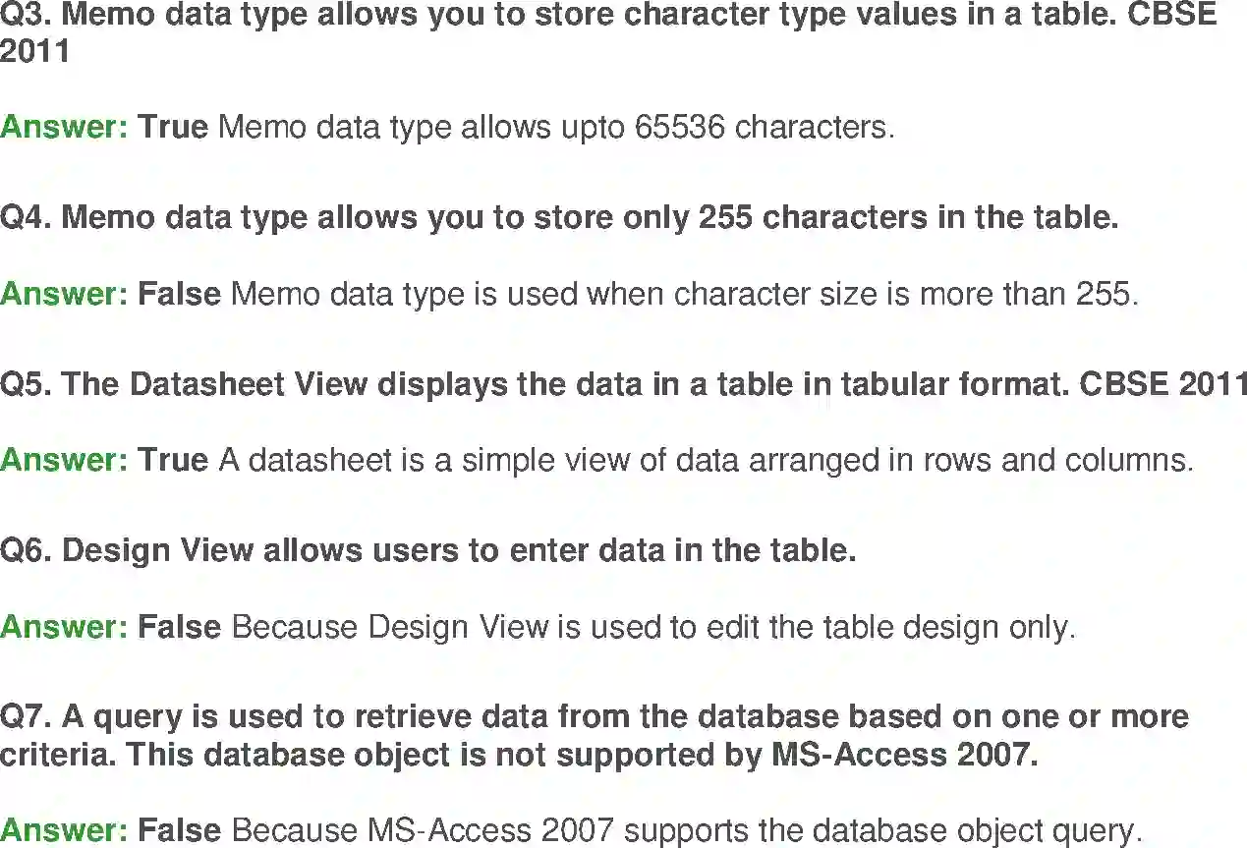Image resolution: width=1247 pixels, height=848 pixels.
Task: Click True in the Q5 datasheet answer
Action: pyautogui.click(x=173, y=460)
